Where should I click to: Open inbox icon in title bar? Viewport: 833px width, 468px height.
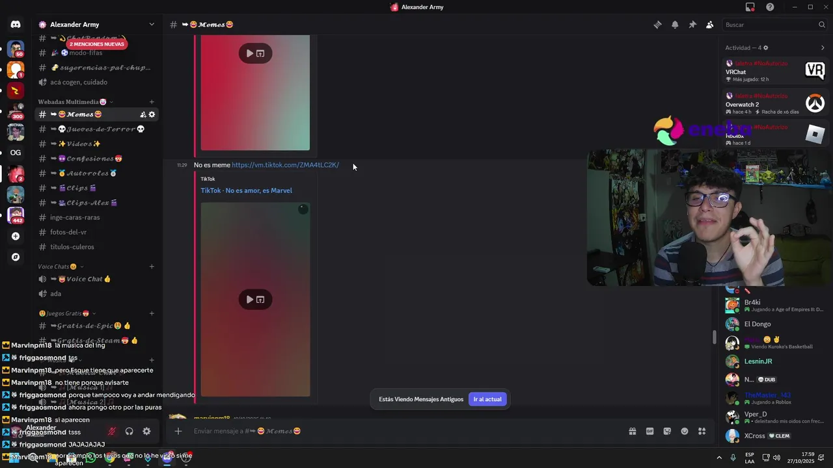coord(750,7)
